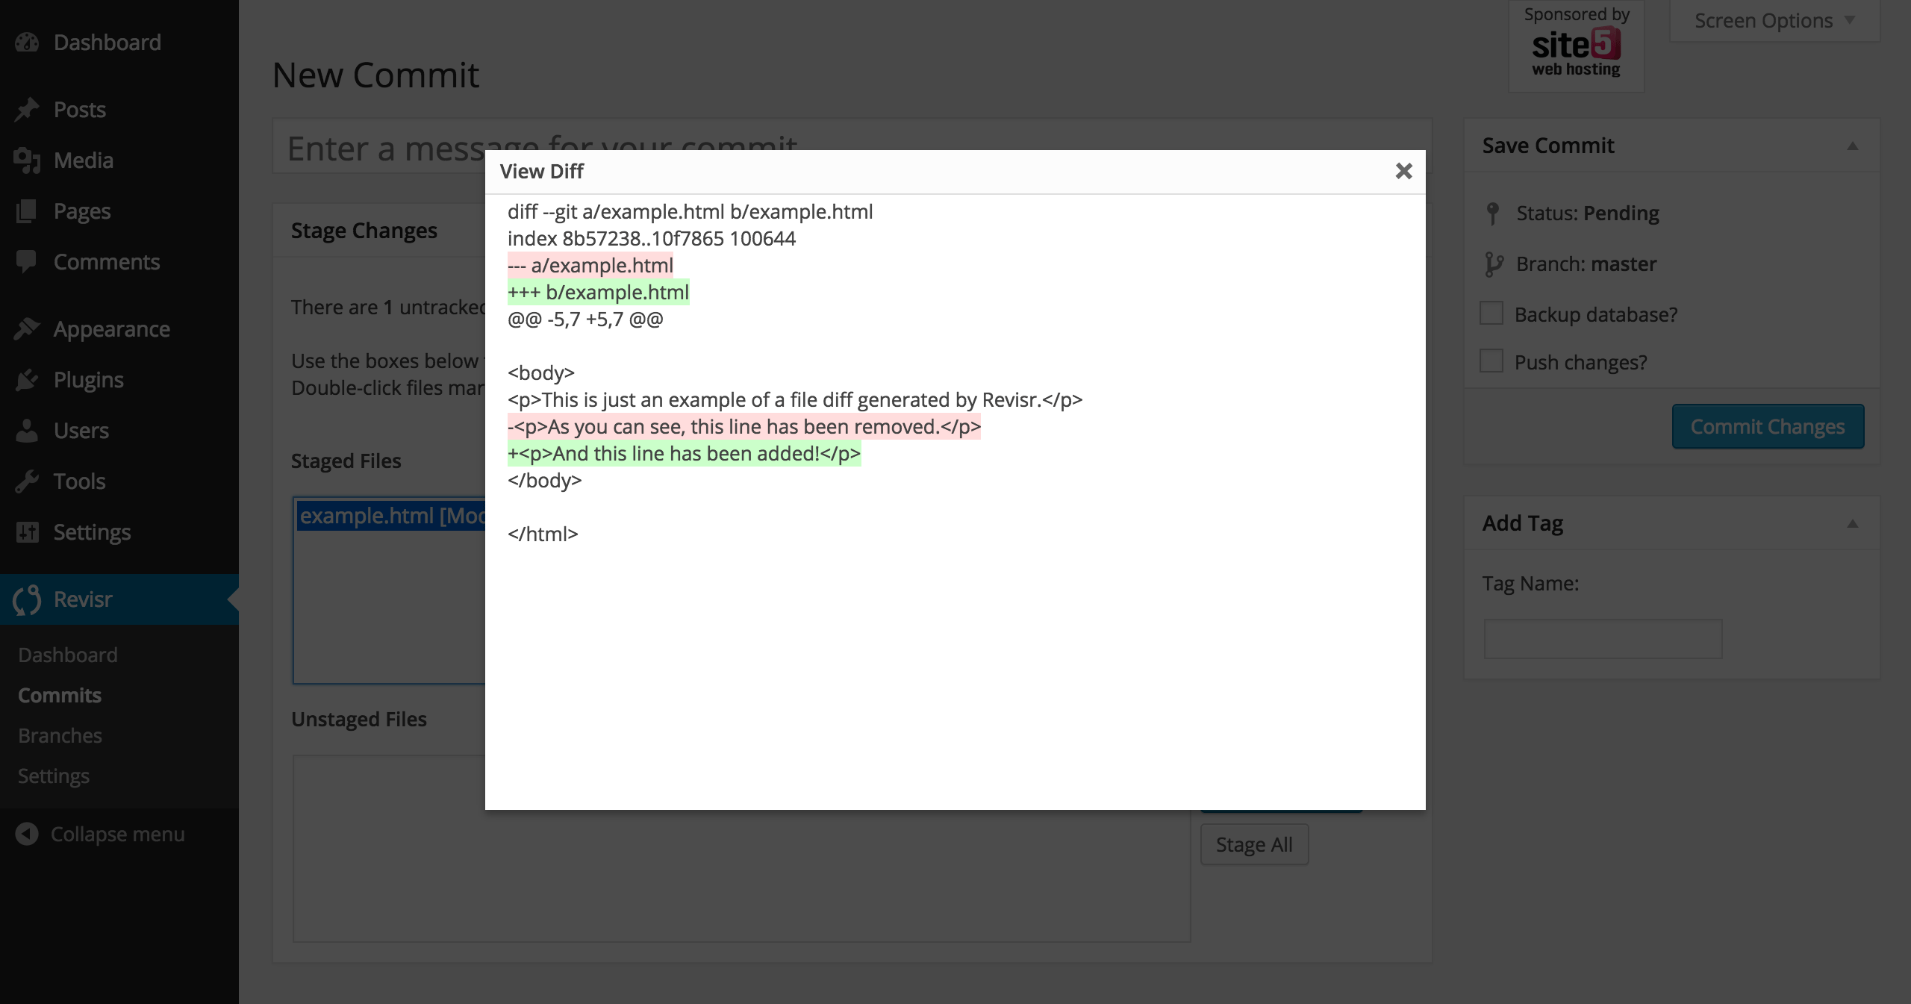
Task: Click the Revisr sidebar icon
Action: [x=27, y=598]
